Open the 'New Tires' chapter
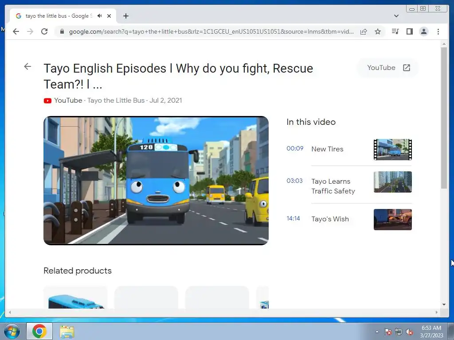The image size is (454, 340). 327,149
